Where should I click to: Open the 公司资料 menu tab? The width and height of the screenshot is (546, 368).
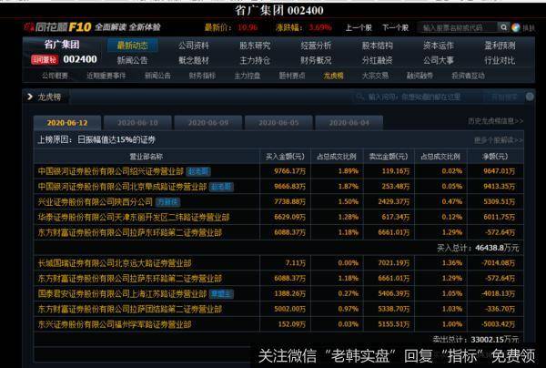tap(194, 46)
